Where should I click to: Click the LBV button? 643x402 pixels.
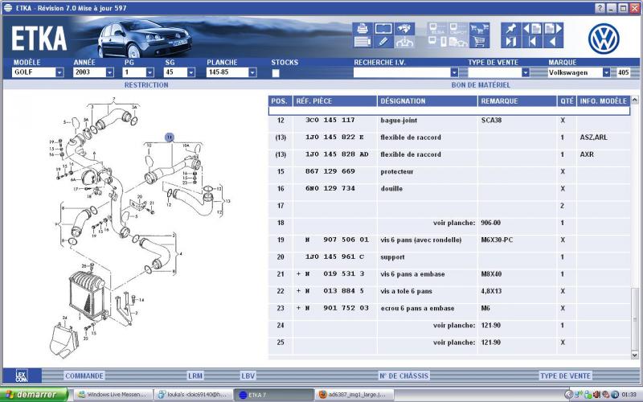(248, 375)
